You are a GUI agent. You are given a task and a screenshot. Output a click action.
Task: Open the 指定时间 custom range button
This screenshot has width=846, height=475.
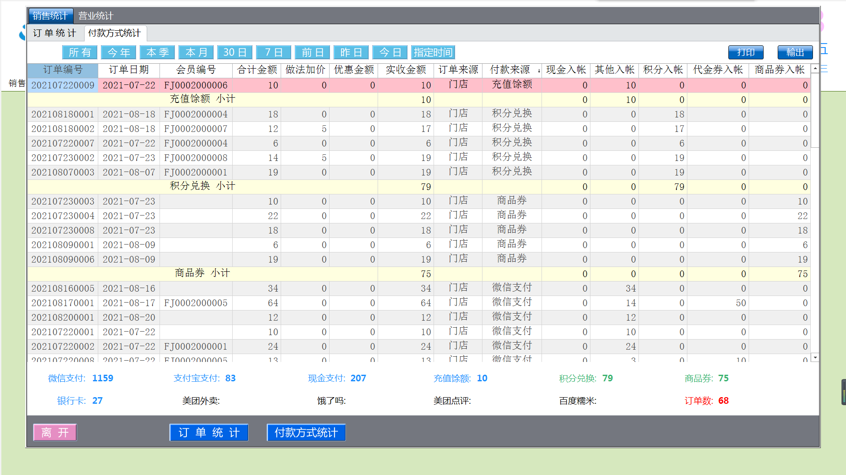[x=433, y=52]
